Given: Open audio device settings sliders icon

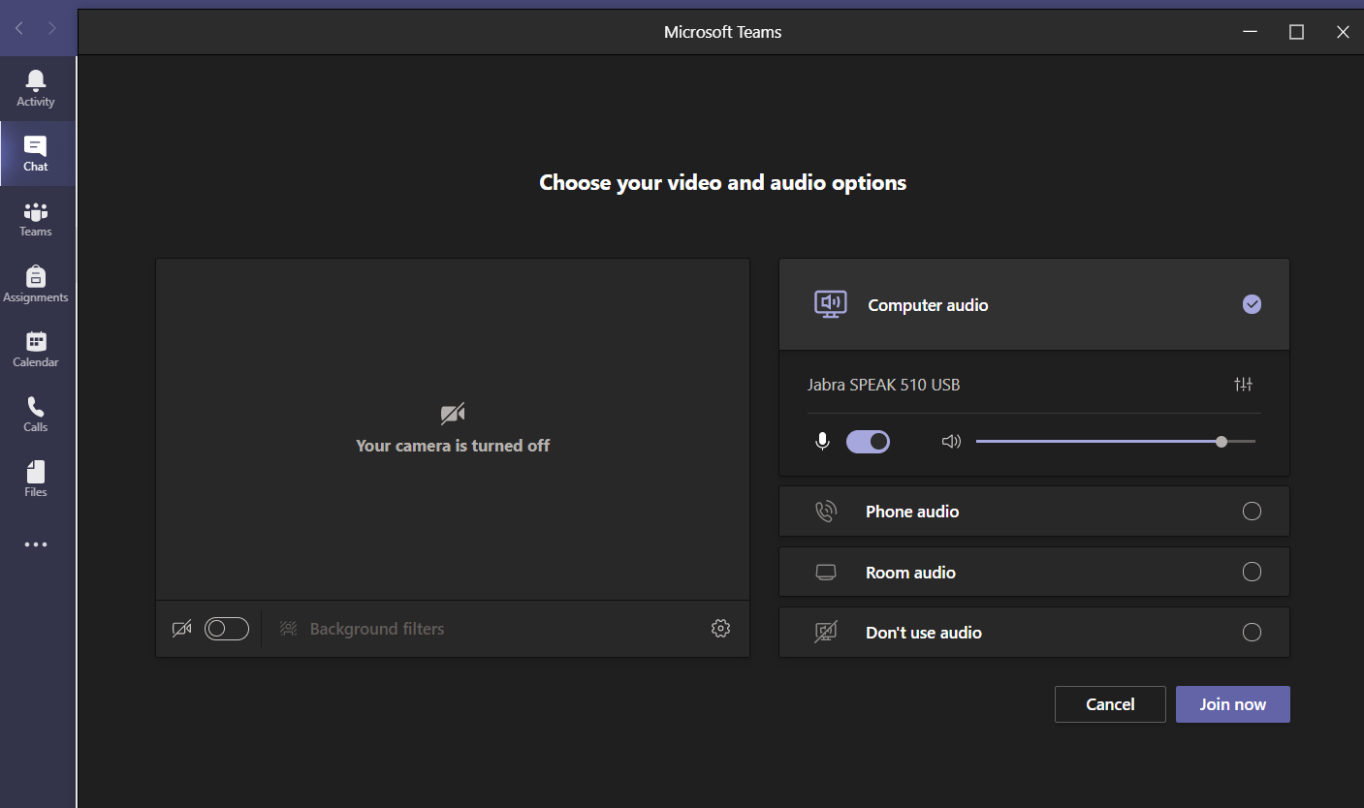Looking at the screenshot, I should [1243, 385].
